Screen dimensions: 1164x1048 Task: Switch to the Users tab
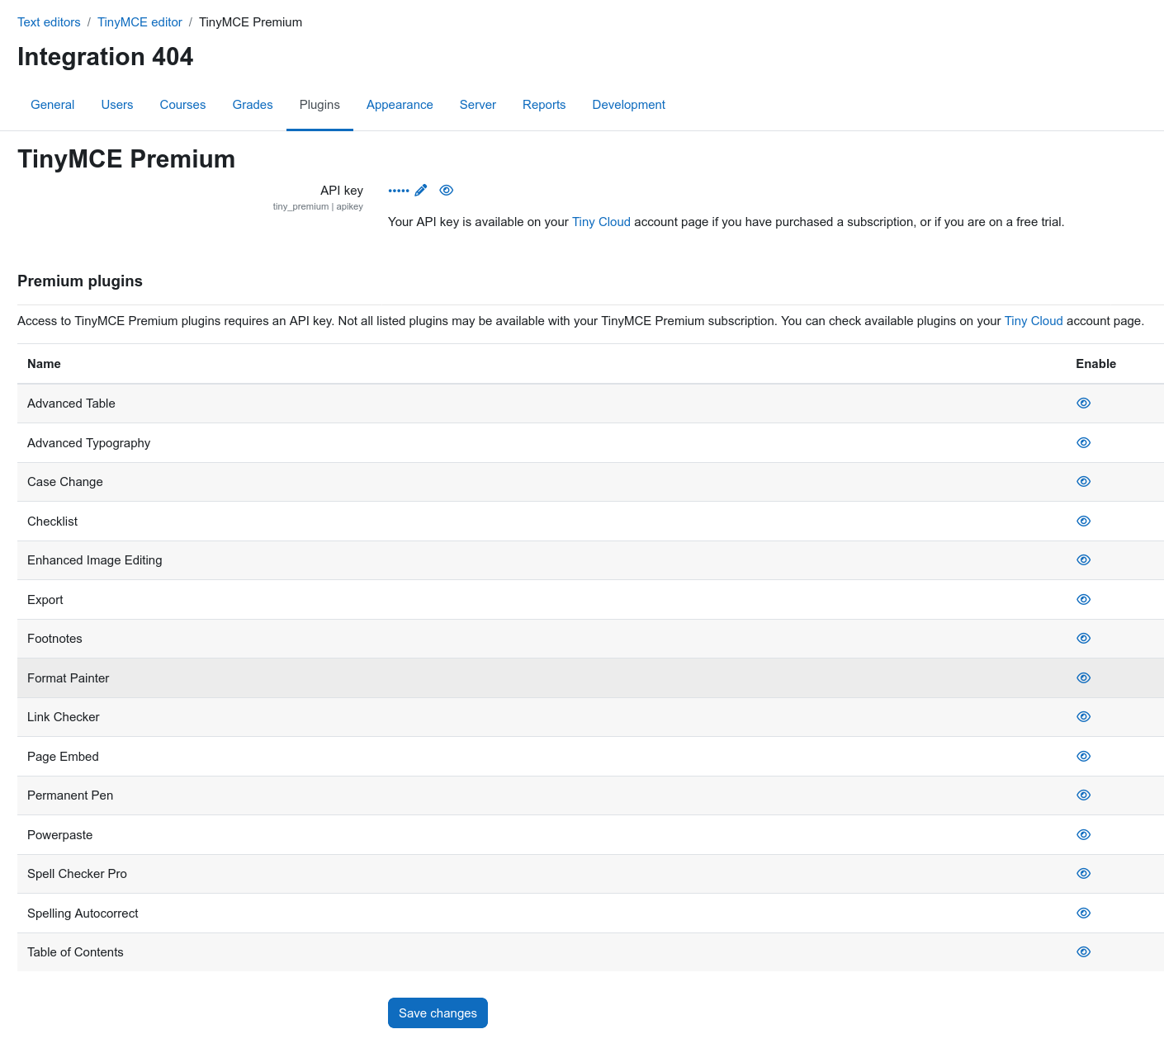pos(117,105)
